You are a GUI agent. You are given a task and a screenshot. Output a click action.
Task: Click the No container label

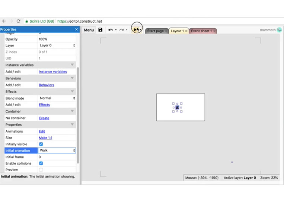pyautogui.click(x=15, y=118)
